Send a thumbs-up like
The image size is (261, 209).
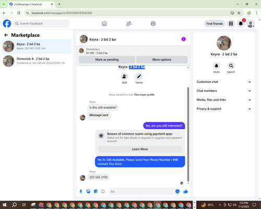tap(186, 191)
